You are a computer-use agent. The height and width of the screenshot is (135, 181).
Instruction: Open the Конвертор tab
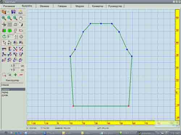[x=97, y=6]
